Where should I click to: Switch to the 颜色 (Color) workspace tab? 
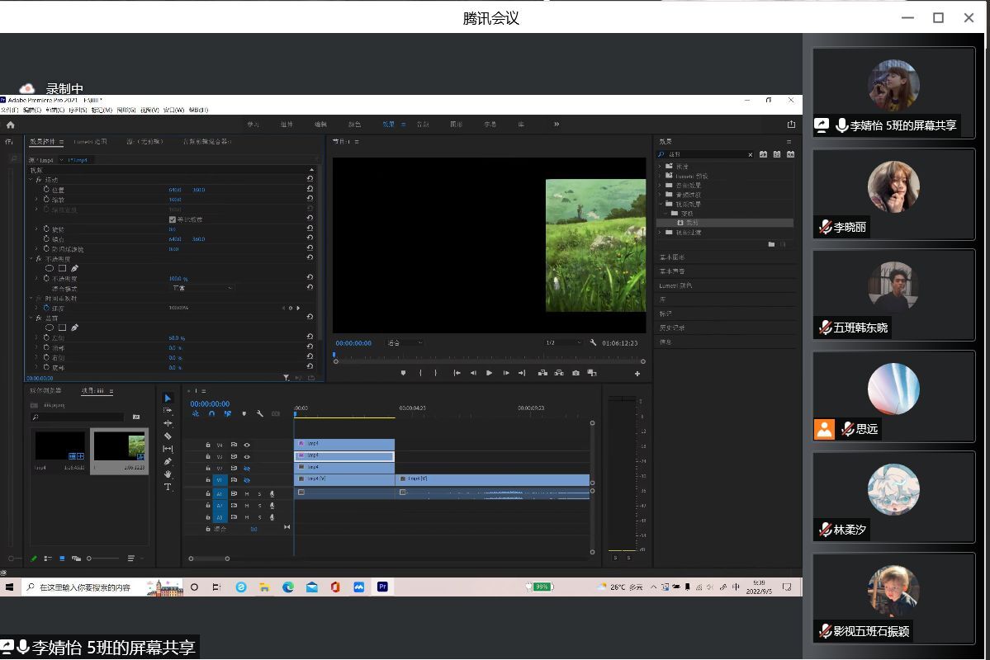(x=354, y=125)
